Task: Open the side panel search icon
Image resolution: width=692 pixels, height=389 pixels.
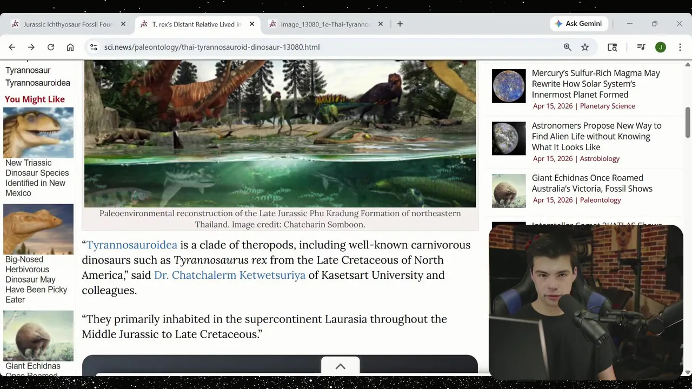Action: tap(612, 47)
